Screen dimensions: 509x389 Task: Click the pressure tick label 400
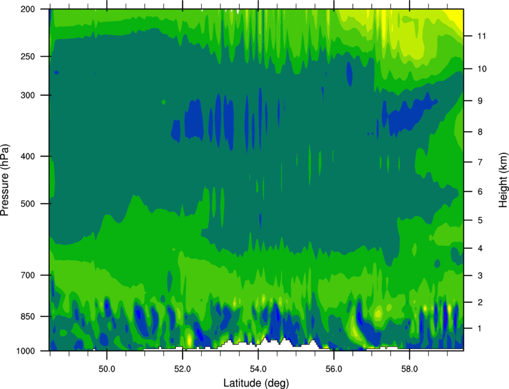28,156
